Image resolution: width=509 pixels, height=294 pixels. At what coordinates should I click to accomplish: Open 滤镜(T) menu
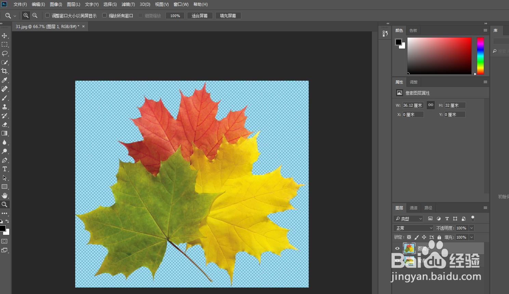[128, 4]
